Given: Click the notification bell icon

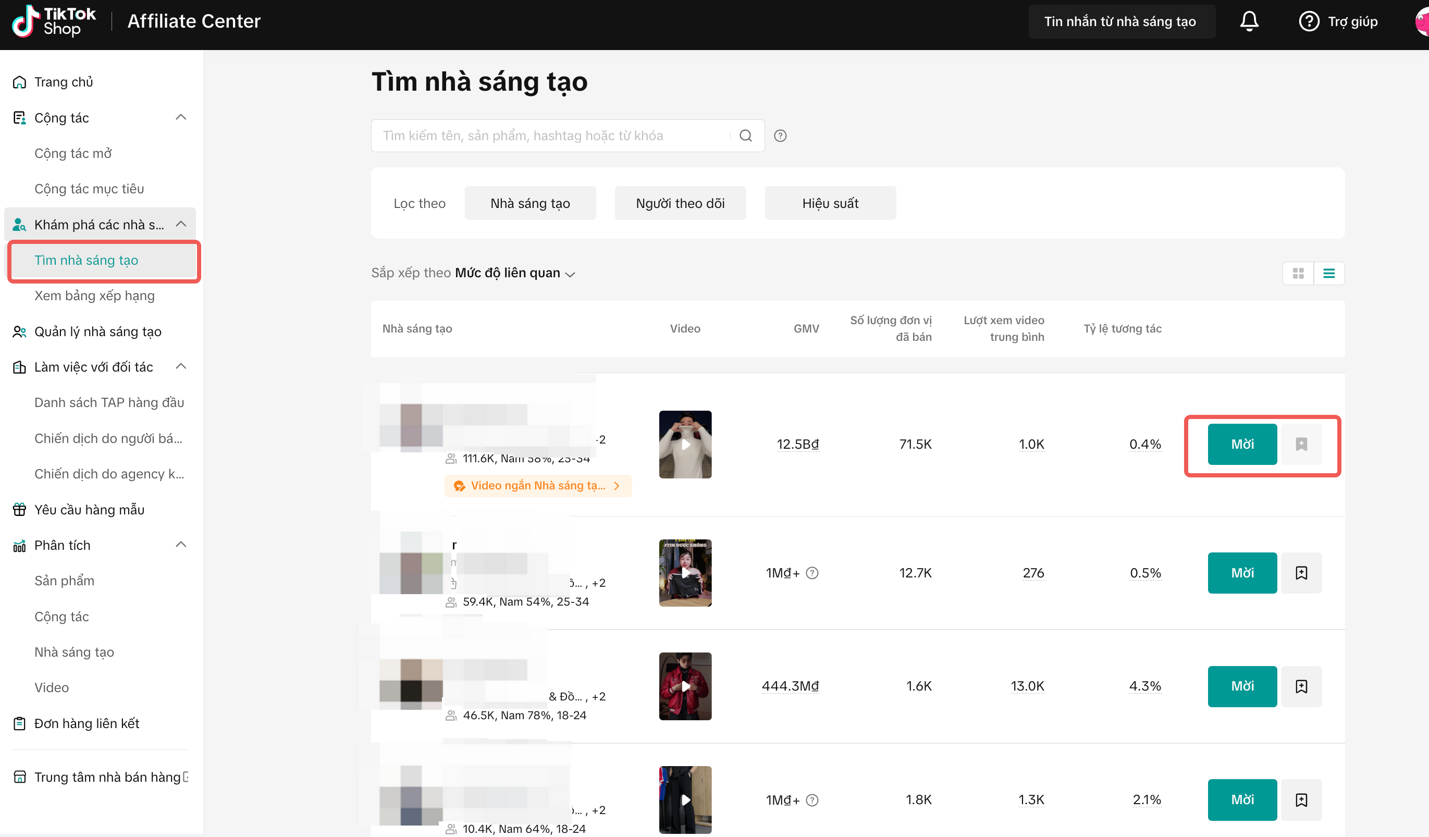Looking at the screenshot, I should (x=1249, y=21).
